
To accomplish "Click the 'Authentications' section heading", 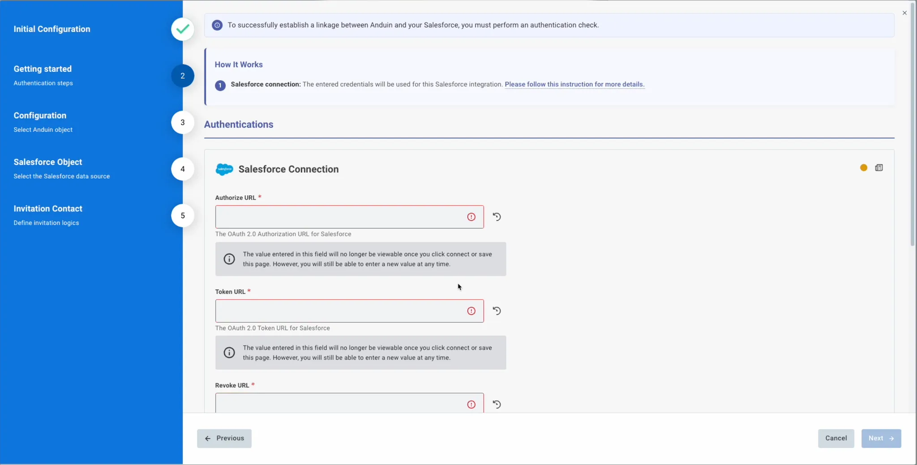I will [x=239, y=125].
